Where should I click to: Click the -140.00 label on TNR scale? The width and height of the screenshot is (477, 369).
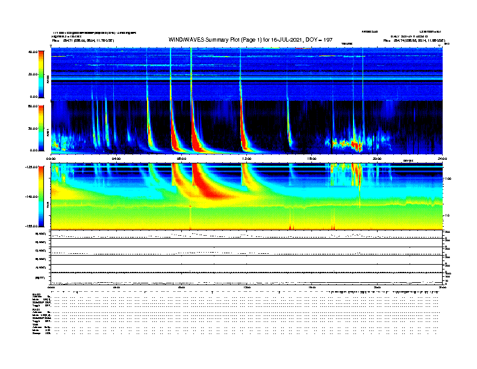click(x=31, y=197)
